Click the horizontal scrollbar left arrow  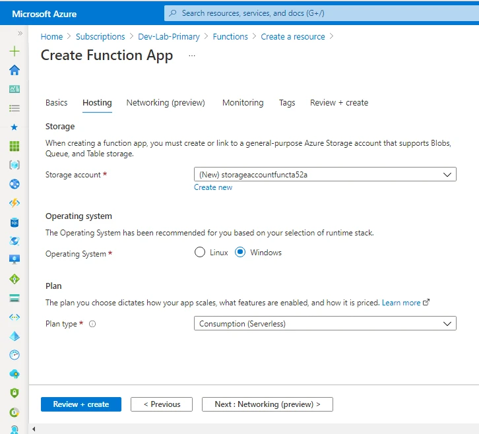pos(34,429)
